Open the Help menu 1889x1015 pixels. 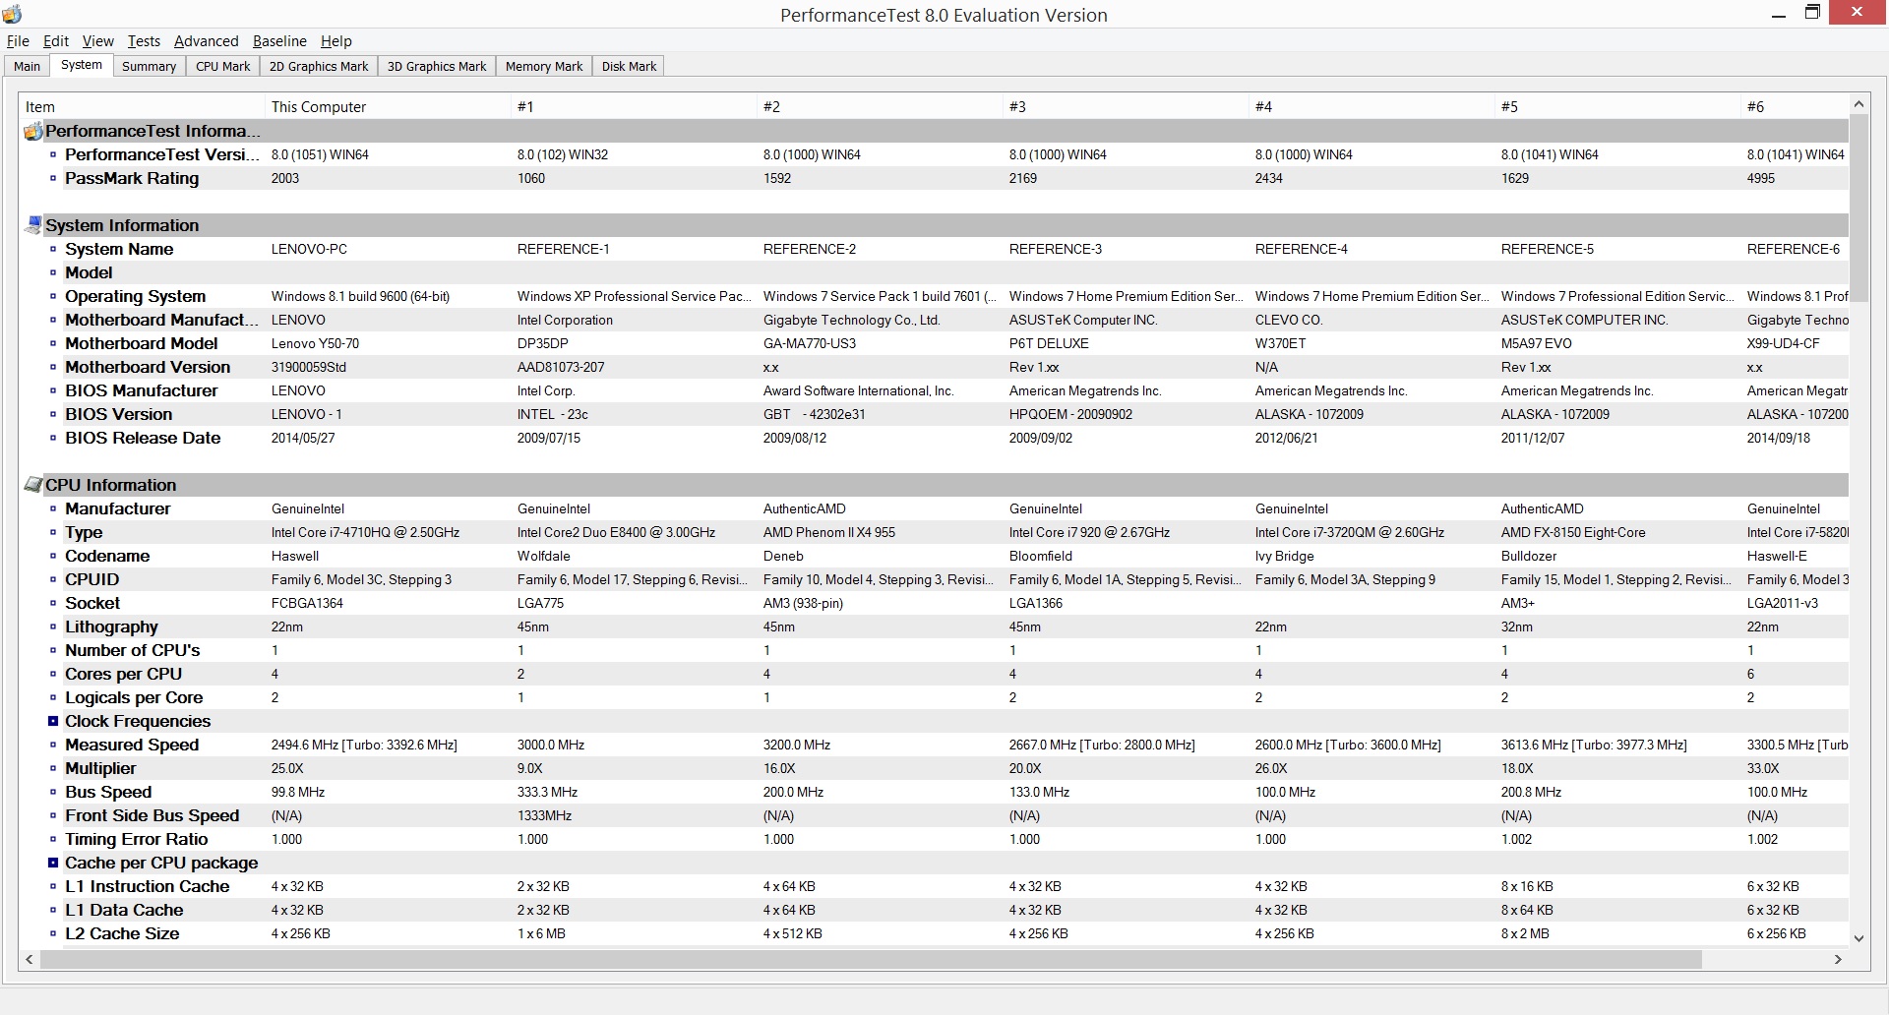coord(335,41)
